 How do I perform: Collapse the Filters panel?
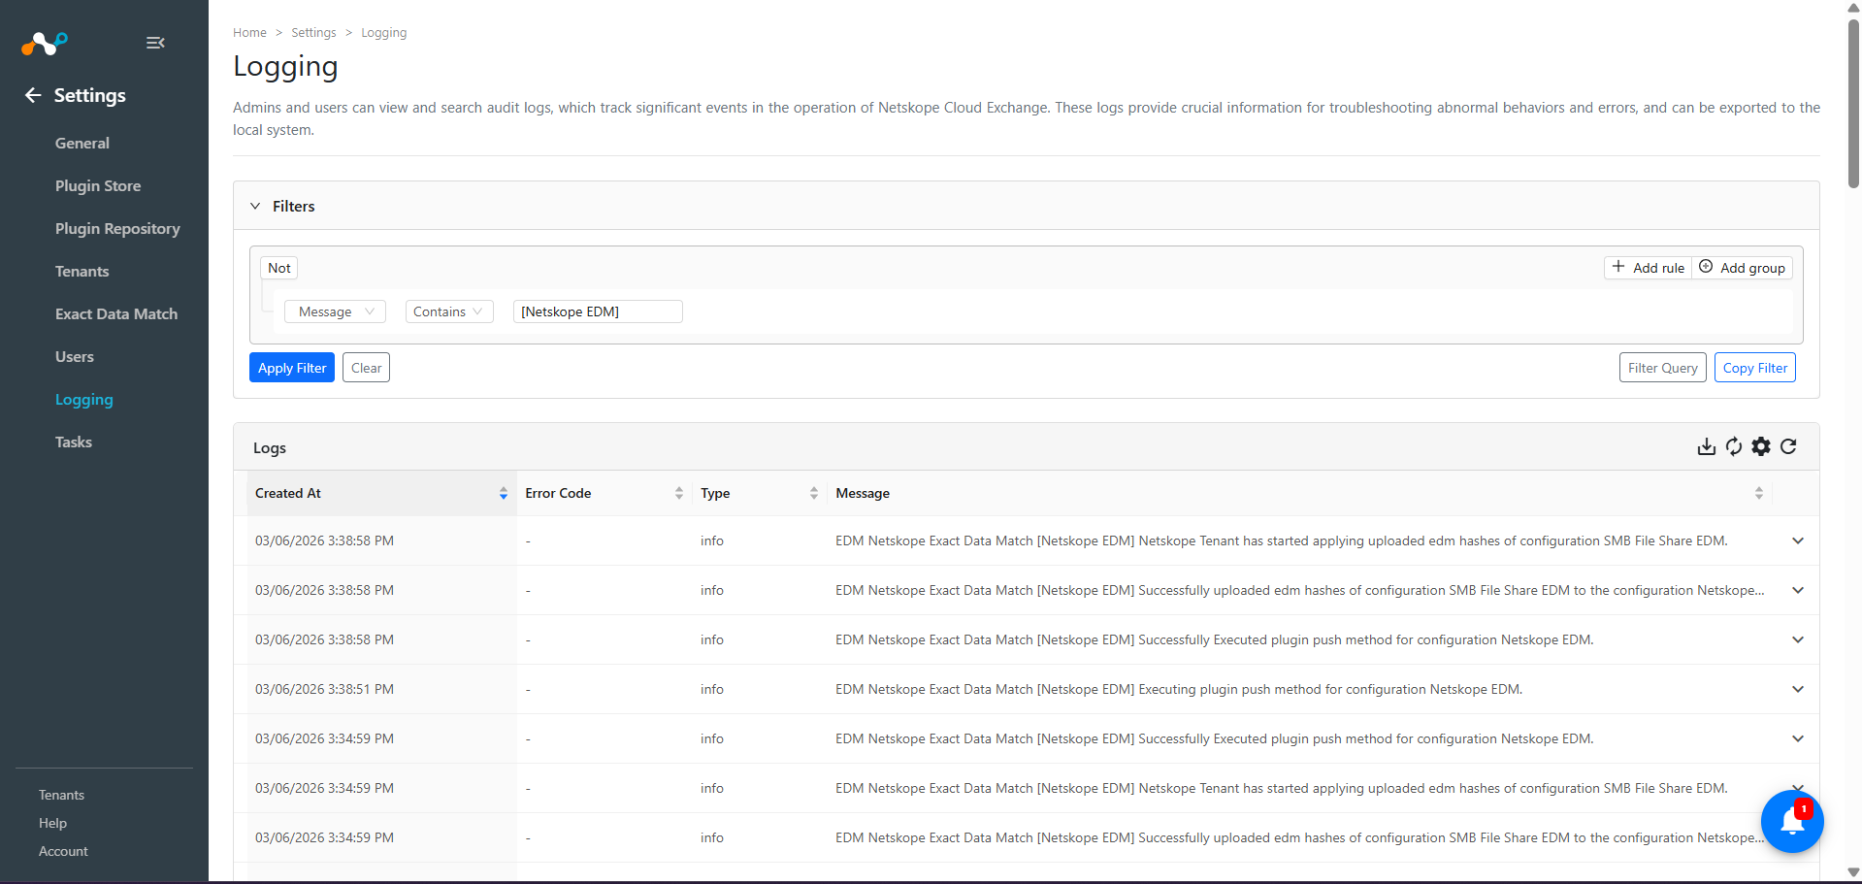pos(255,206)
